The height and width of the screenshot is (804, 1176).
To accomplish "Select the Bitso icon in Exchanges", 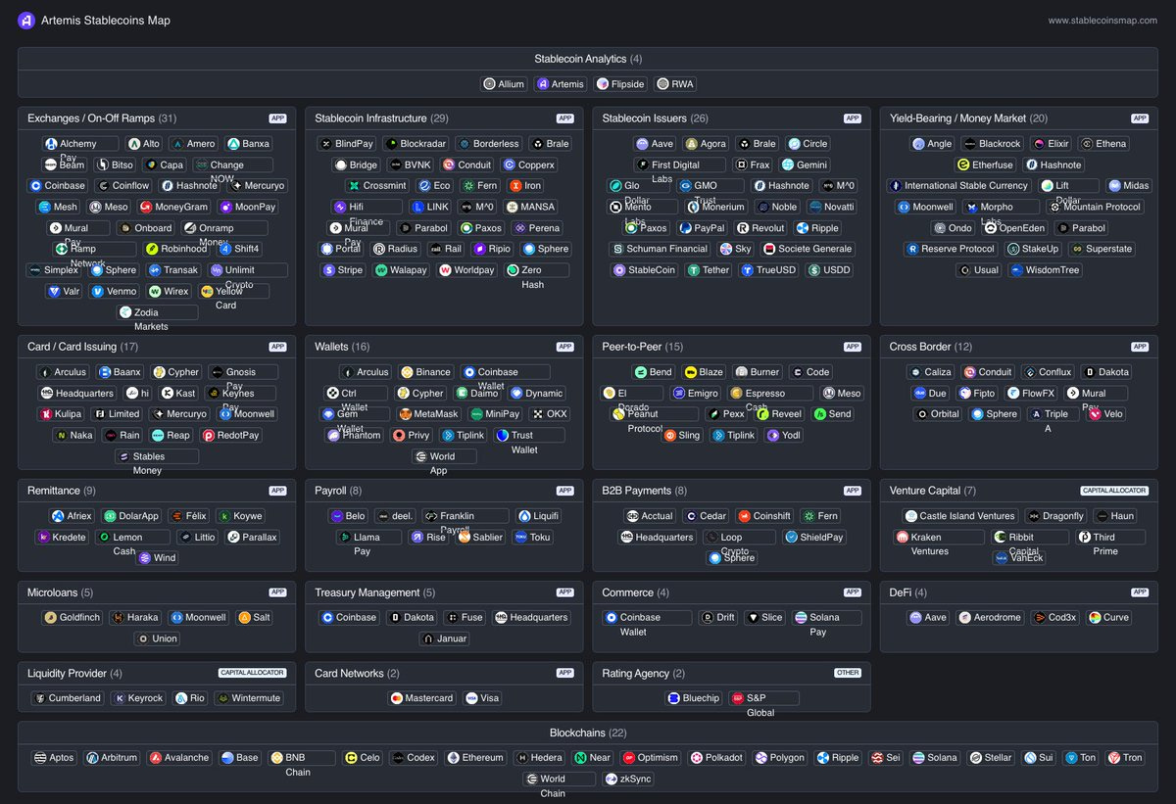I will point(103,166).
